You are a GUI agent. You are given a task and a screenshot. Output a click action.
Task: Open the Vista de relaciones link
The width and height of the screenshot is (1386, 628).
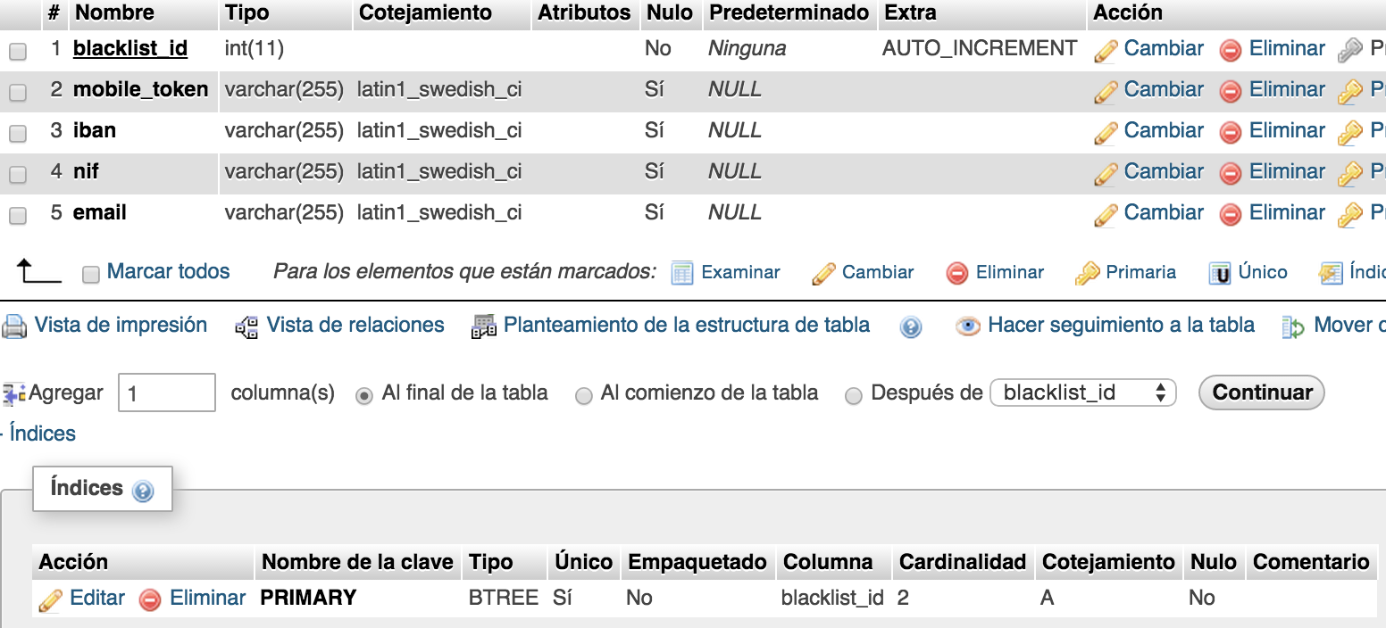(x=355, y=325)
